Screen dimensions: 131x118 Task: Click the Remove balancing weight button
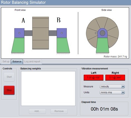tap(59, 111)
